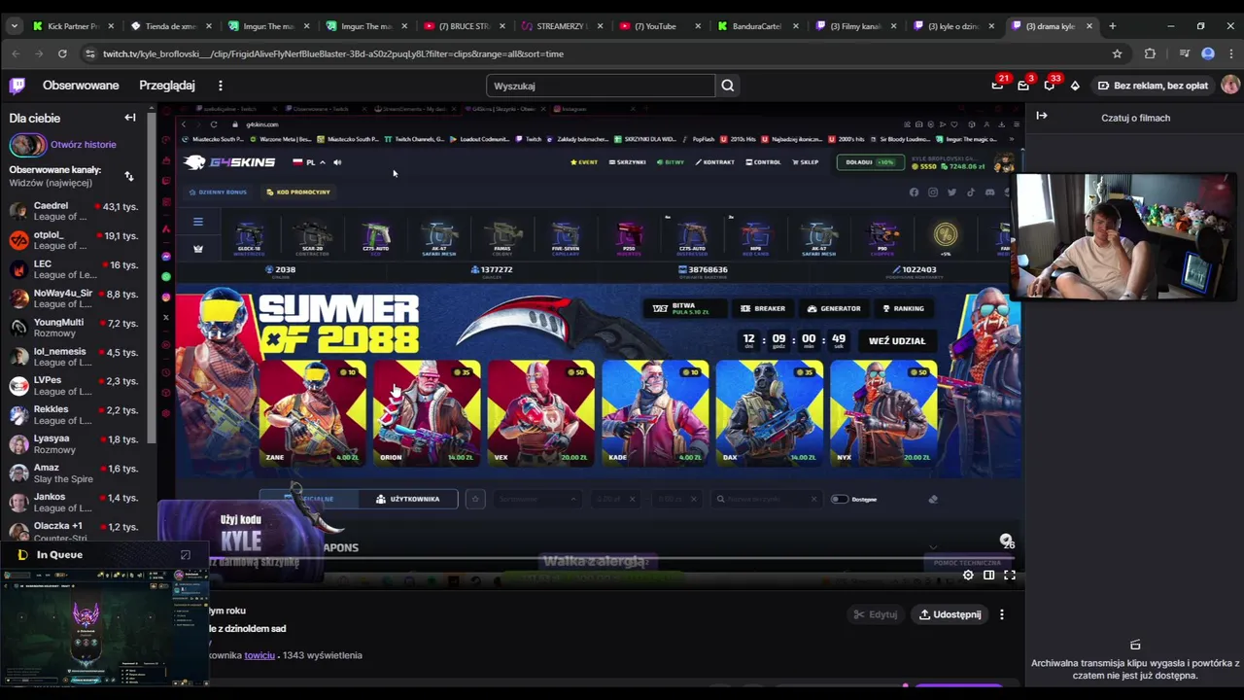Open whispers icon showing 3 badge
The image size is (1244, 700).
click(x=1023, y=86)
